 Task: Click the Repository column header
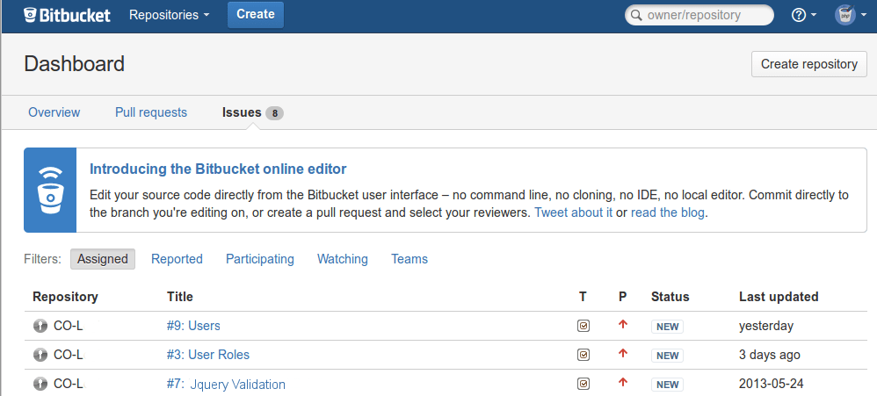(65, 297)
